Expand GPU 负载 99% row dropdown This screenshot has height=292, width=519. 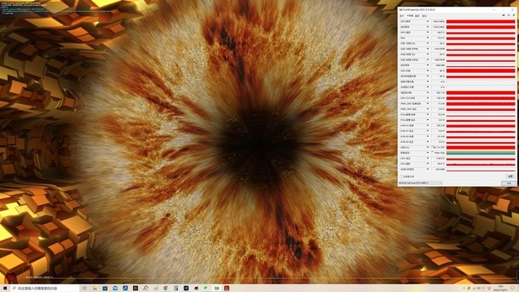pyautogui.click(x=428, y=71)
